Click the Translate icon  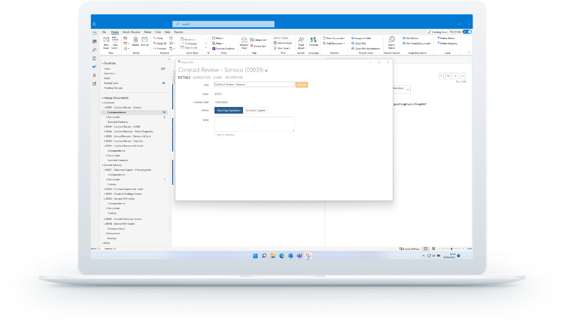(313, 40)
